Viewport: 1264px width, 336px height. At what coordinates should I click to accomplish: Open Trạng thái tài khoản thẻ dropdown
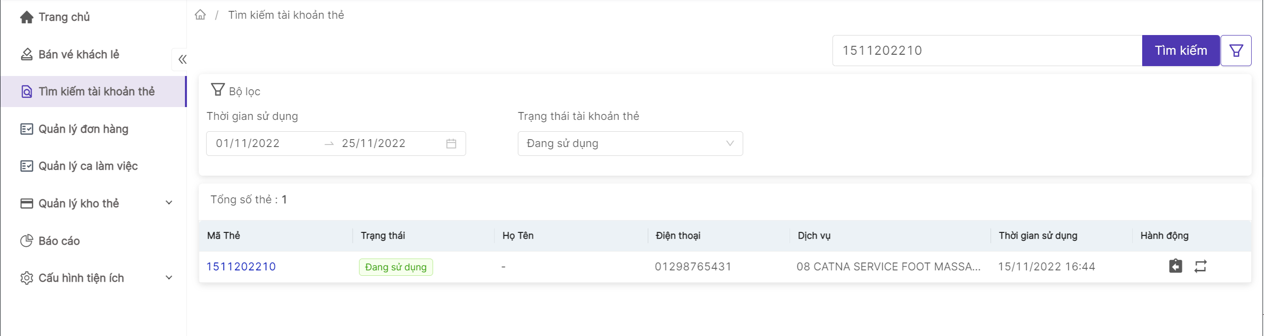[x=630, y=144]
